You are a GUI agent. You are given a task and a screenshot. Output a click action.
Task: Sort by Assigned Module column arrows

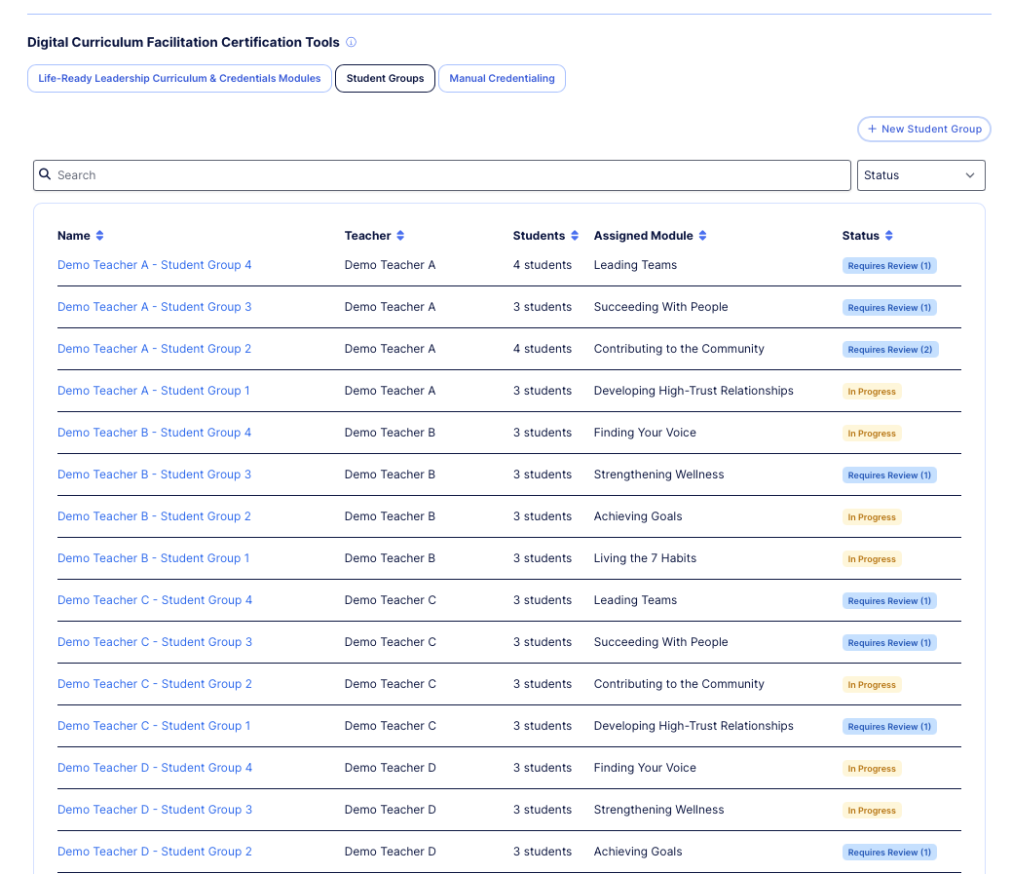tap(703, 236)
